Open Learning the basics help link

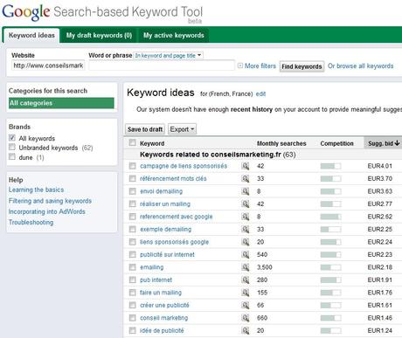tap(36, 190)
